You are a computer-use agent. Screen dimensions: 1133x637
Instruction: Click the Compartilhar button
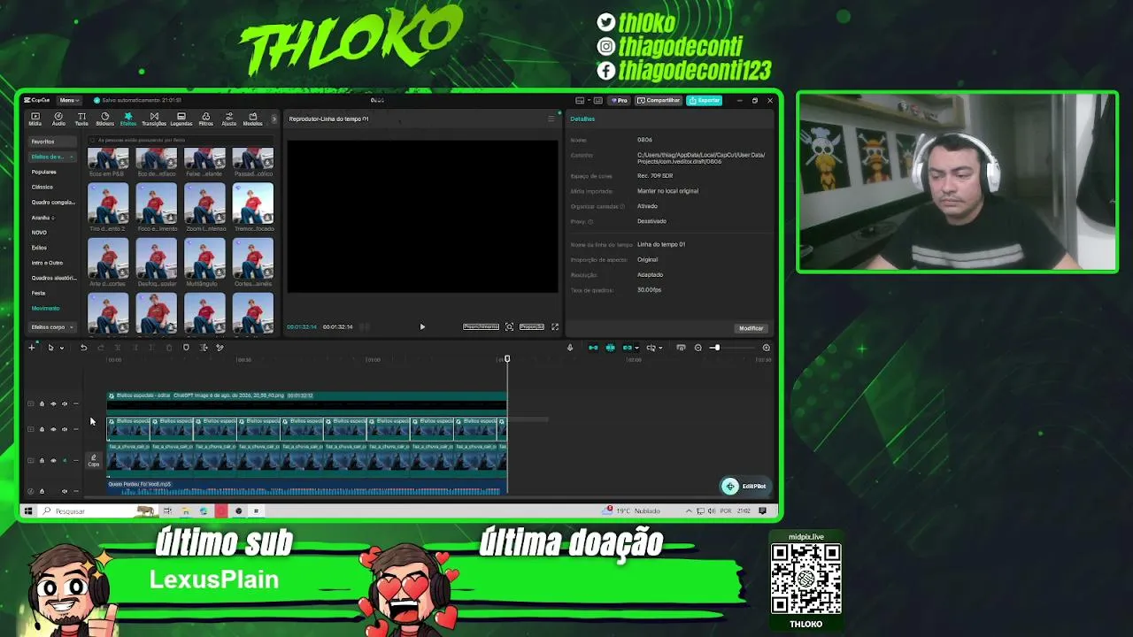[x=660, y=101]
